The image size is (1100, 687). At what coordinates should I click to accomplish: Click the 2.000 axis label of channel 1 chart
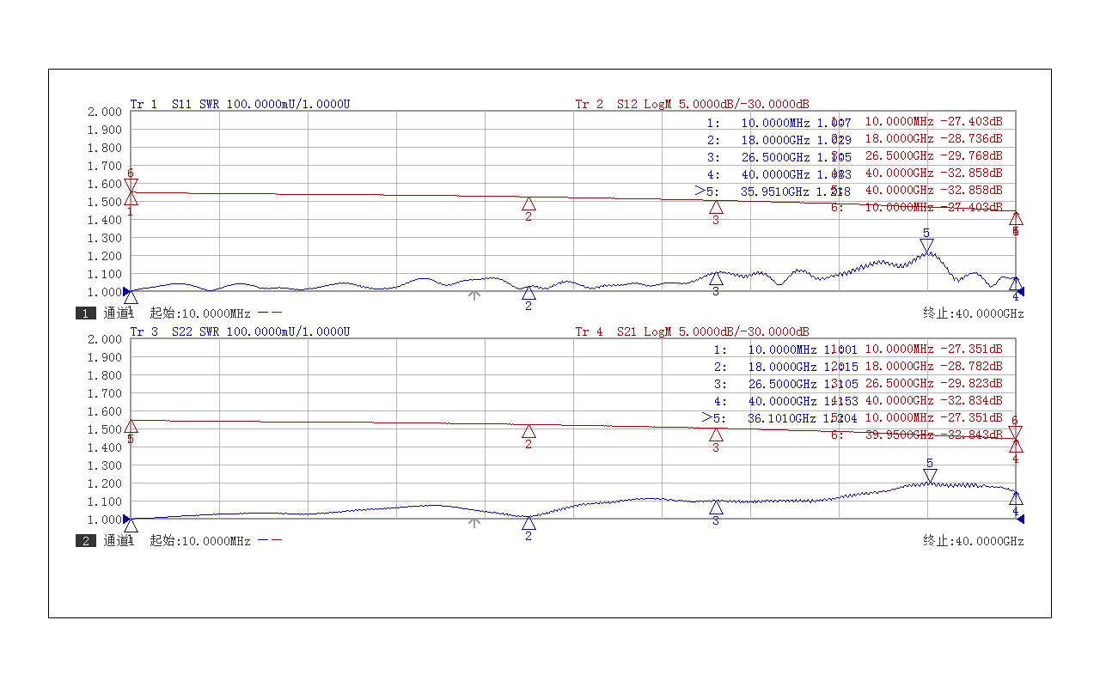tap(104, 112)
